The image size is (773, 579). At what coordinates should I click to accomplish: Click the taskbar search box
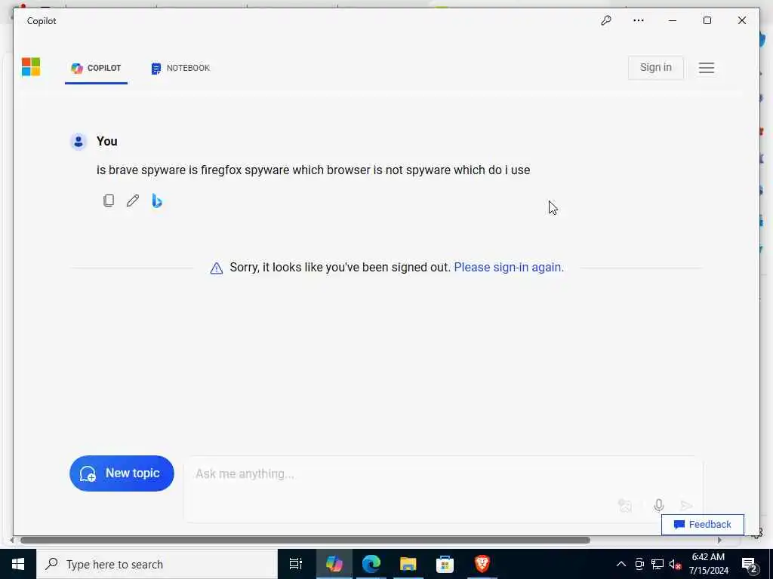pos(157,564)
